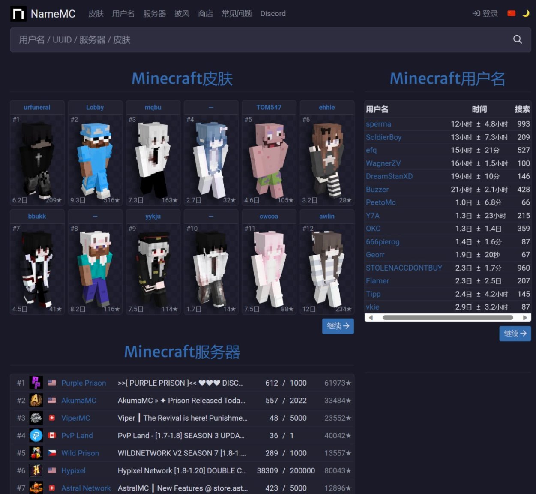
Task: Open the Astral Network server link
Action: point(86,488)
